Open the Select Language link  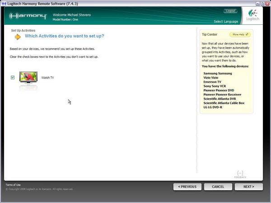pos(226,22)
